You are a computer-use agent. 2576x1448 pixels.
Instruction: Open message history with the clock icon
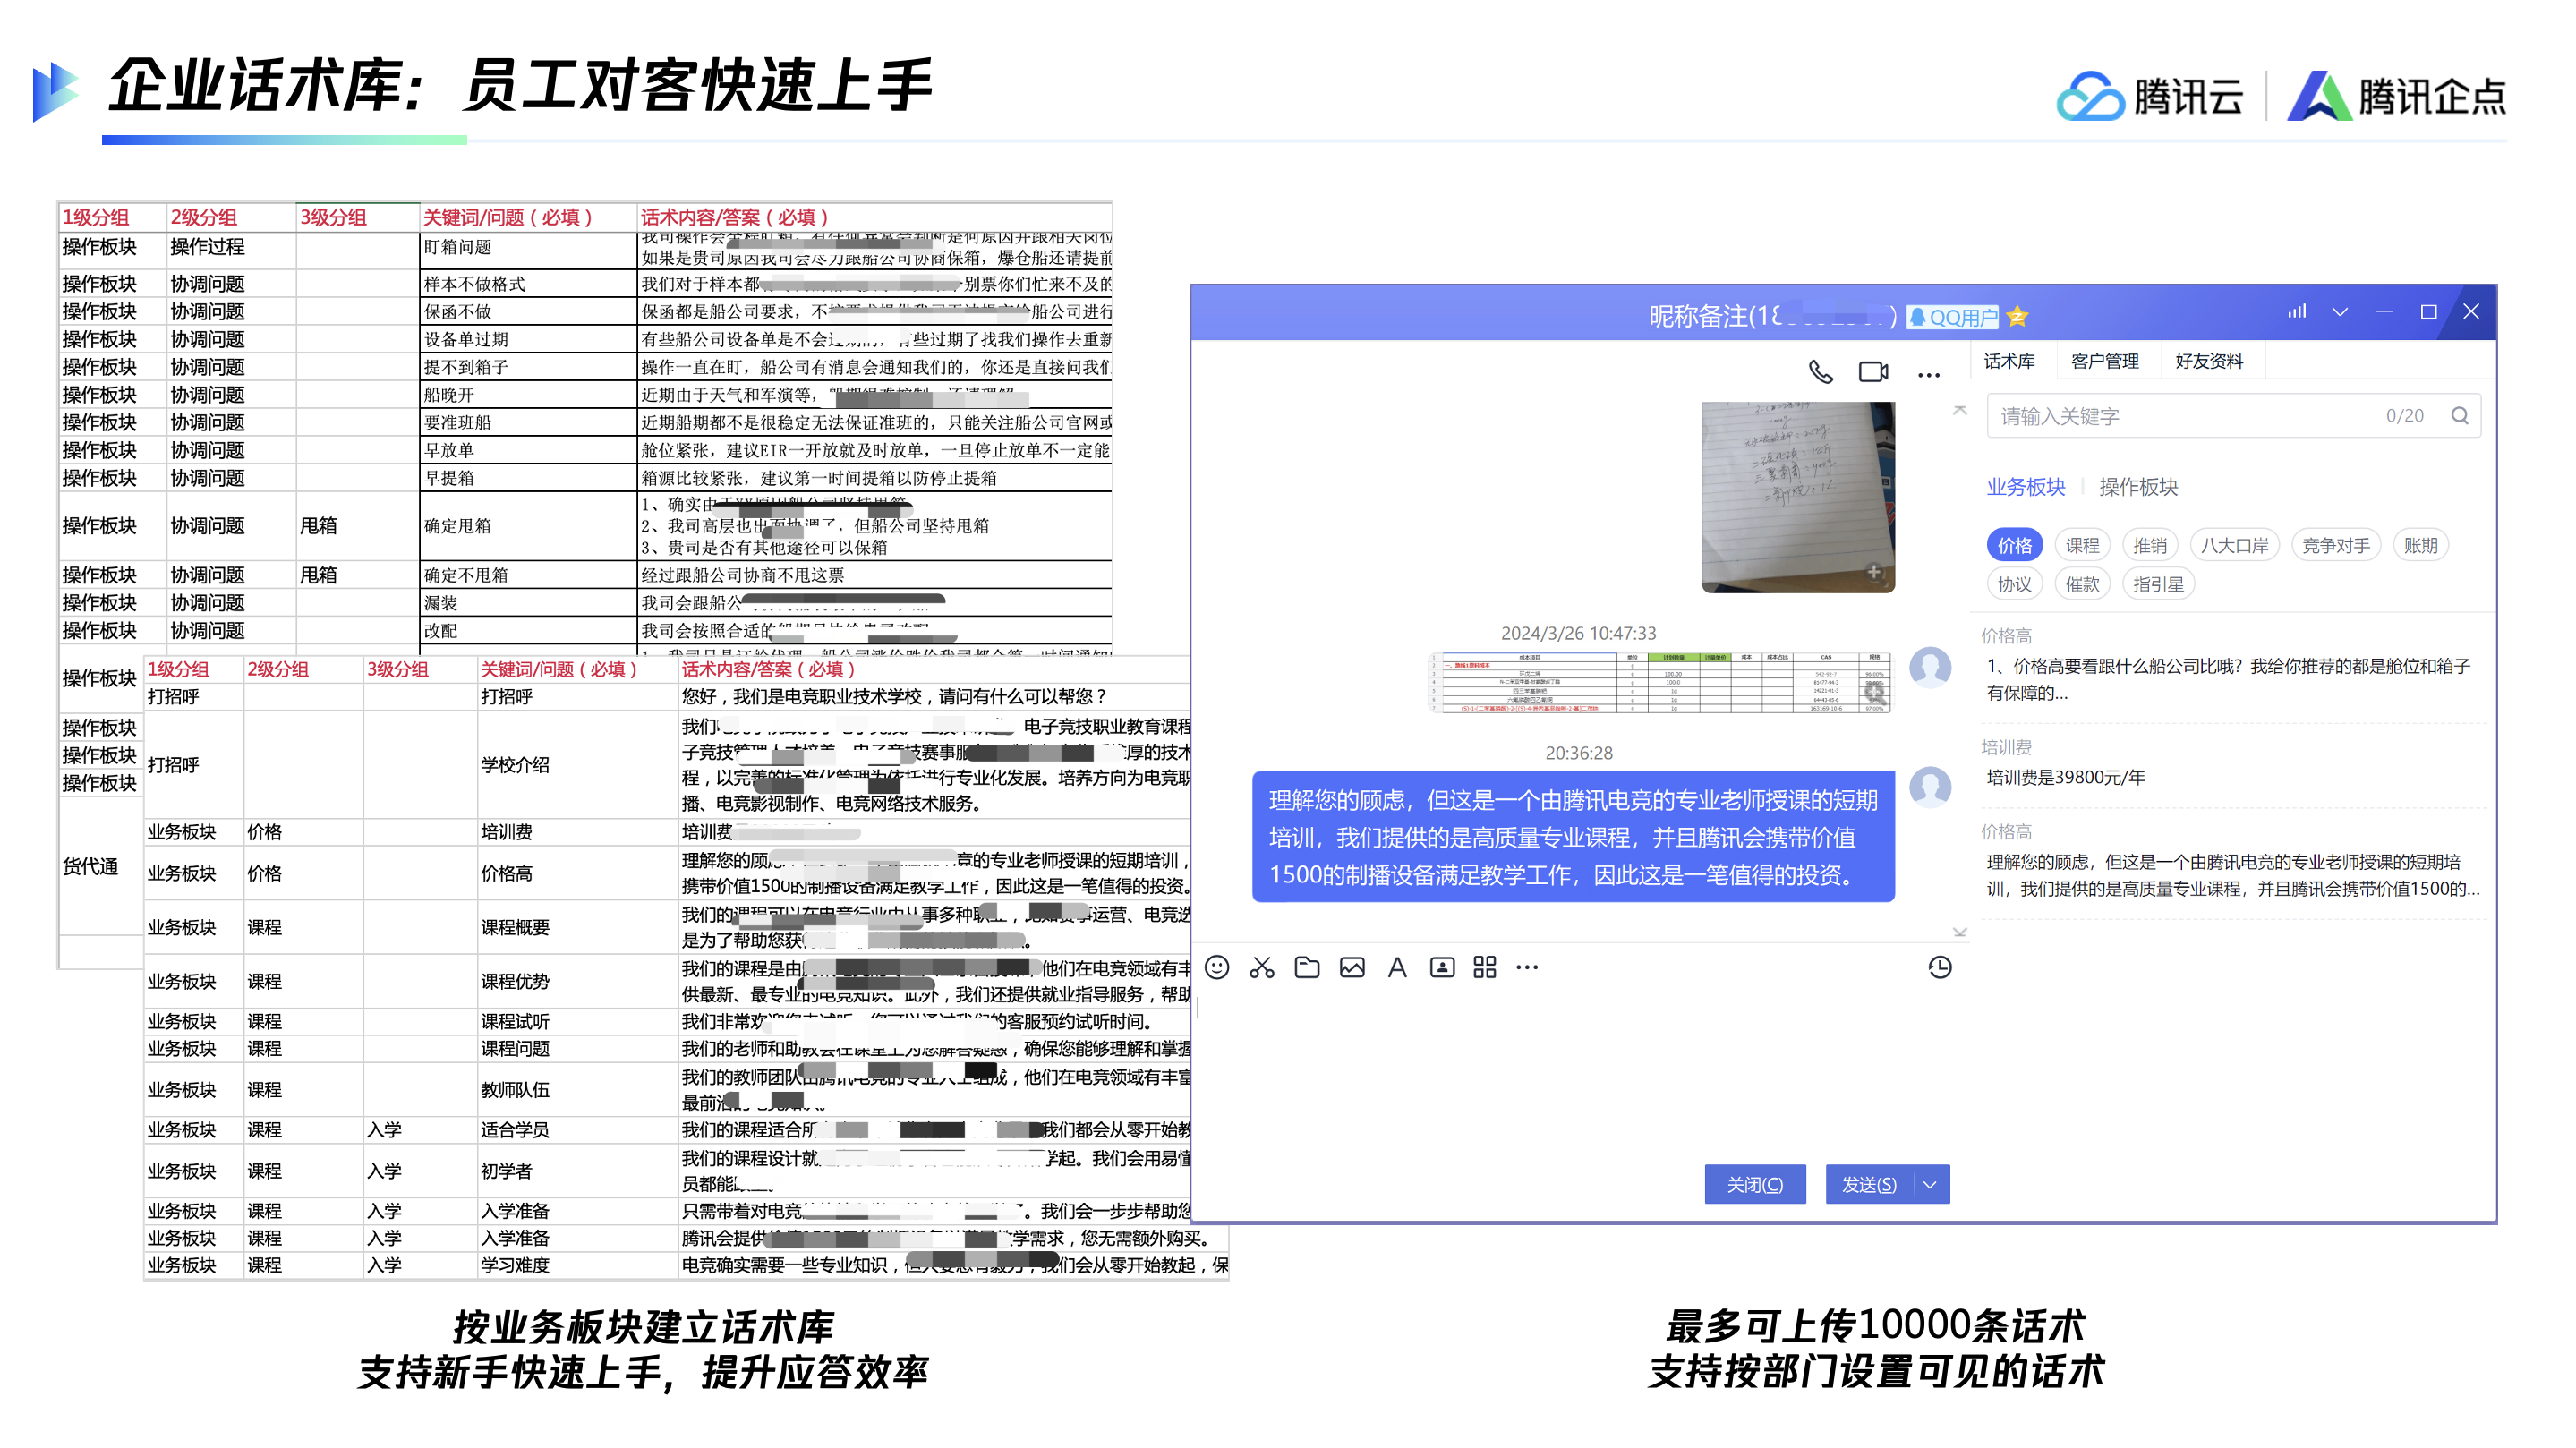[x=1940, y=967]
